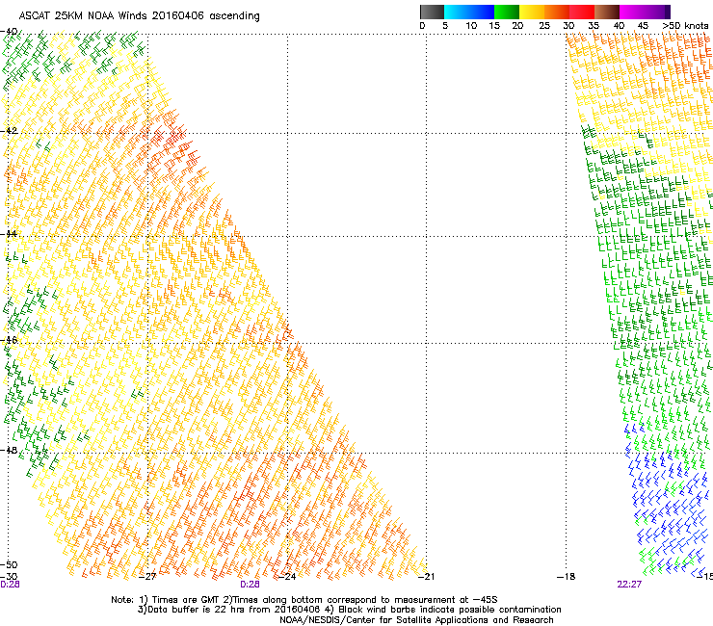Click the '20' legend scale number
Image resolution: width=713 pixels, height=626 pixels.
(x=517, y=26)
